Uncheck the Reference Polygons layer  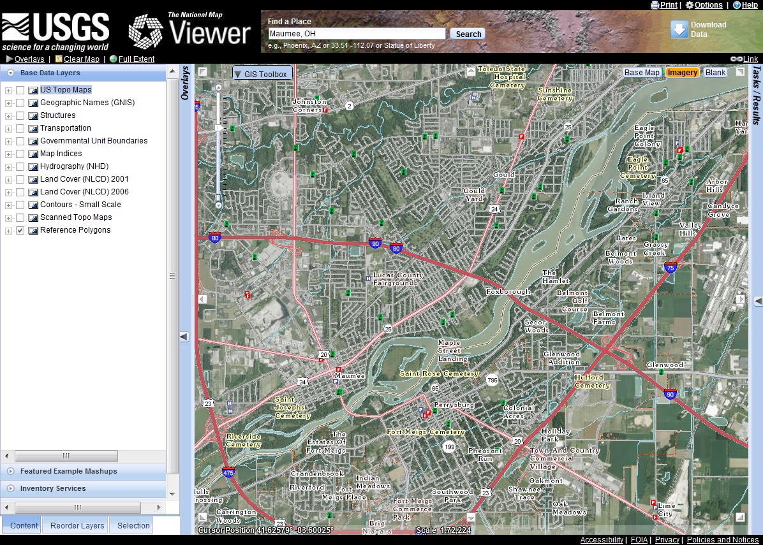click(20, 230)
